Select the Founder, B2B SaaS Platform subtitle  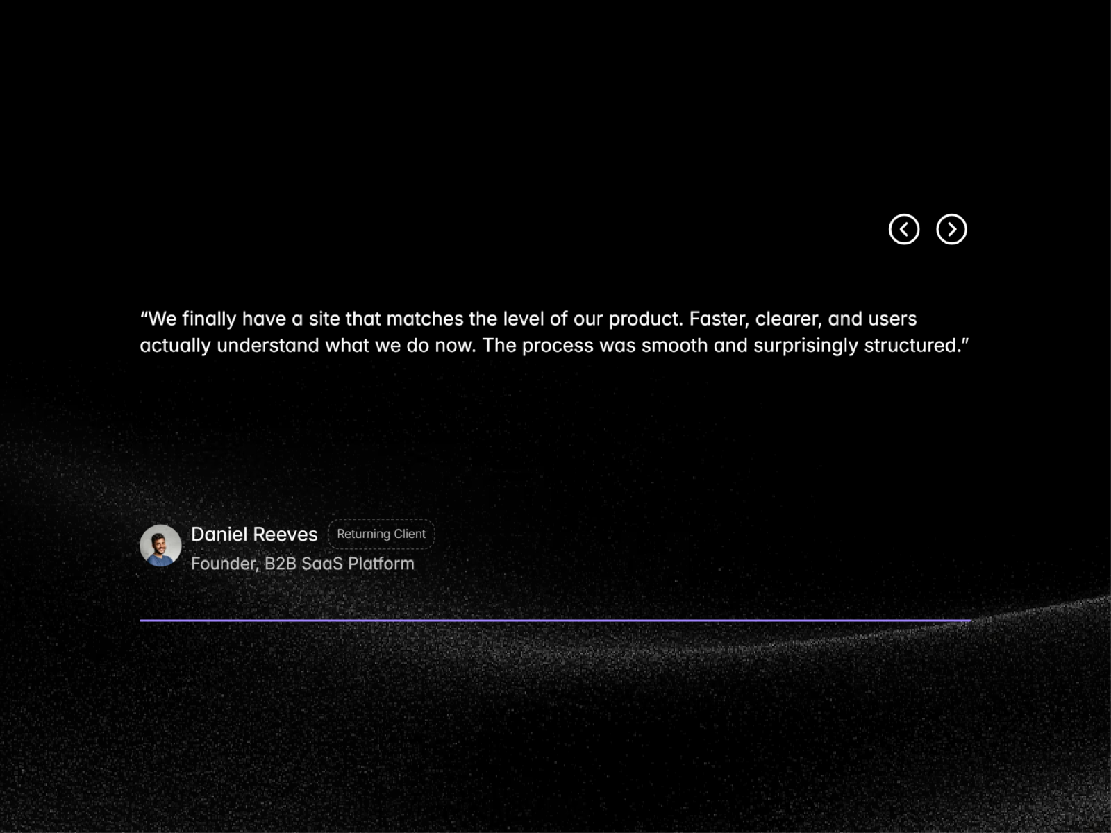tap(303, 564)
